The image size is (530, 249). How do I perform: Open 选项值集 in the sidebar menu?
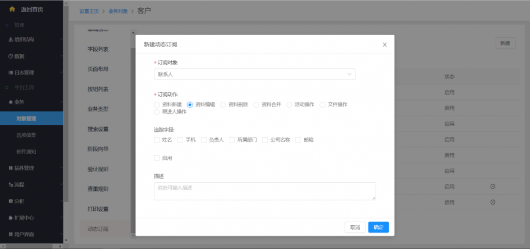(x=26, y=135)
